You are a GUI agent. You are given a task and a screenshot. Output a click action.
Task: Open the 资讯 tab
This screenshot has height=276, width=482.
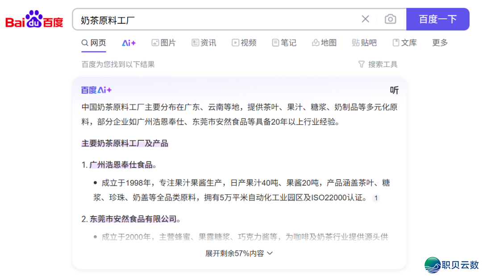click(204, 43)
